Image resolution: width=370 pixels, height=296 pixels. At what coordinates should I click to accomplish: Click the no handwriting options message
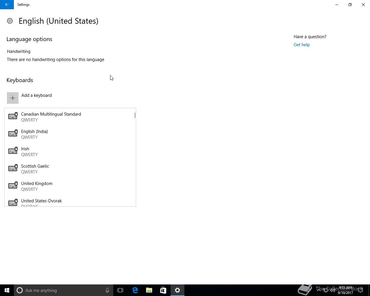click(x=55, y=60)
